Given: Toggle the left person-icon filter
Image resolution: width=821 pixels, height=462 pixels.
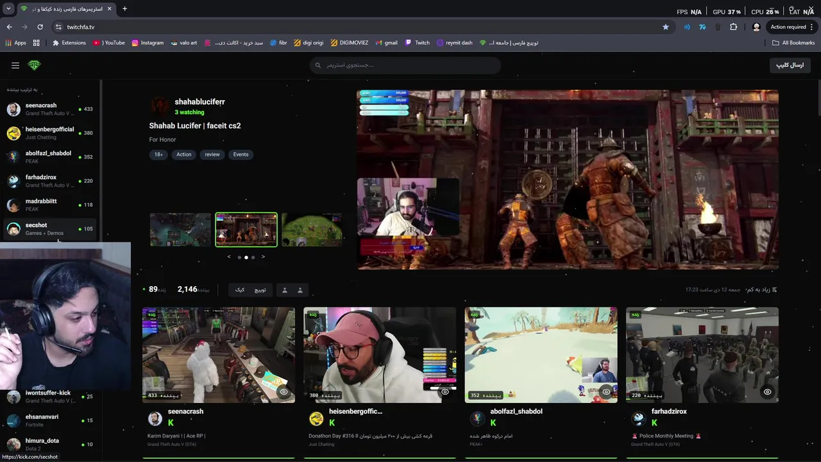Looking at the screenshot, I should tap(285, 290).
